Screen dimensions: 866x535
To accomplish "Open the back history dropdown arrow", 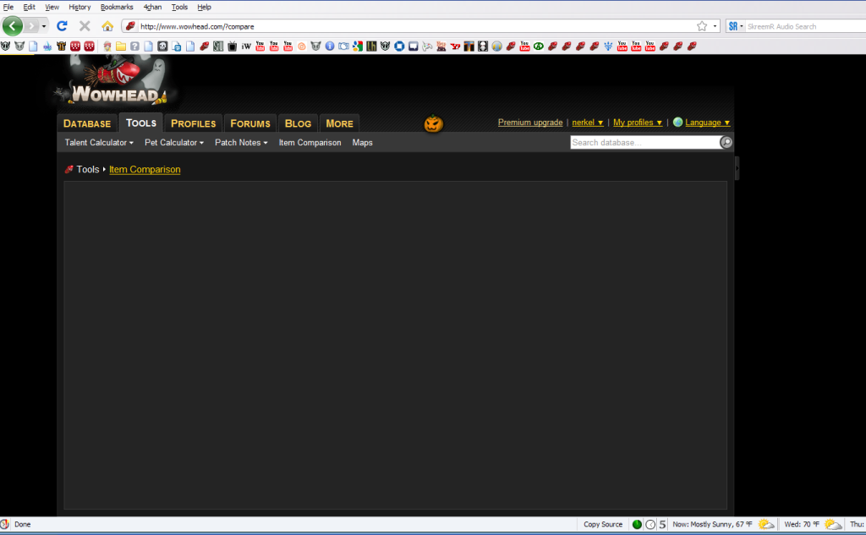I will pos(44,26).
